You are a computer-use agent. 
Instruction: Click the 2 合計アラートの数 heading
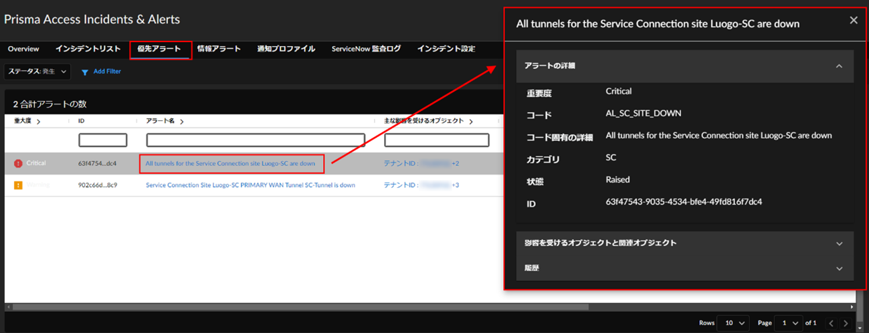(50, 104)
